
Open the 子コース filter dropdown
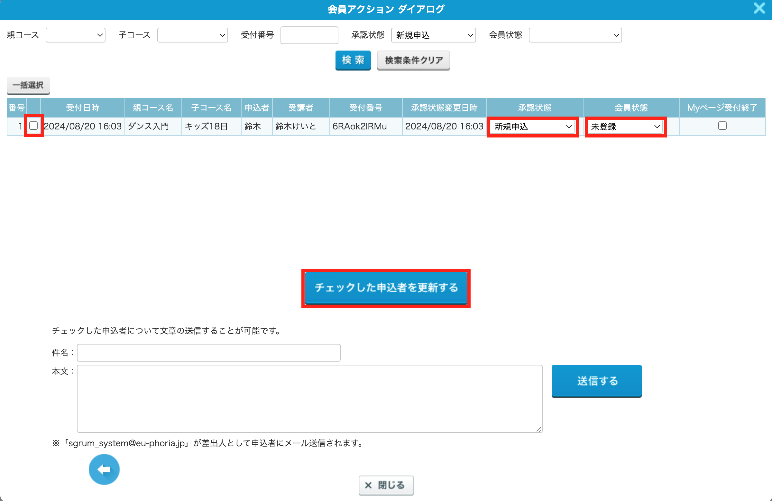(193, 35)
